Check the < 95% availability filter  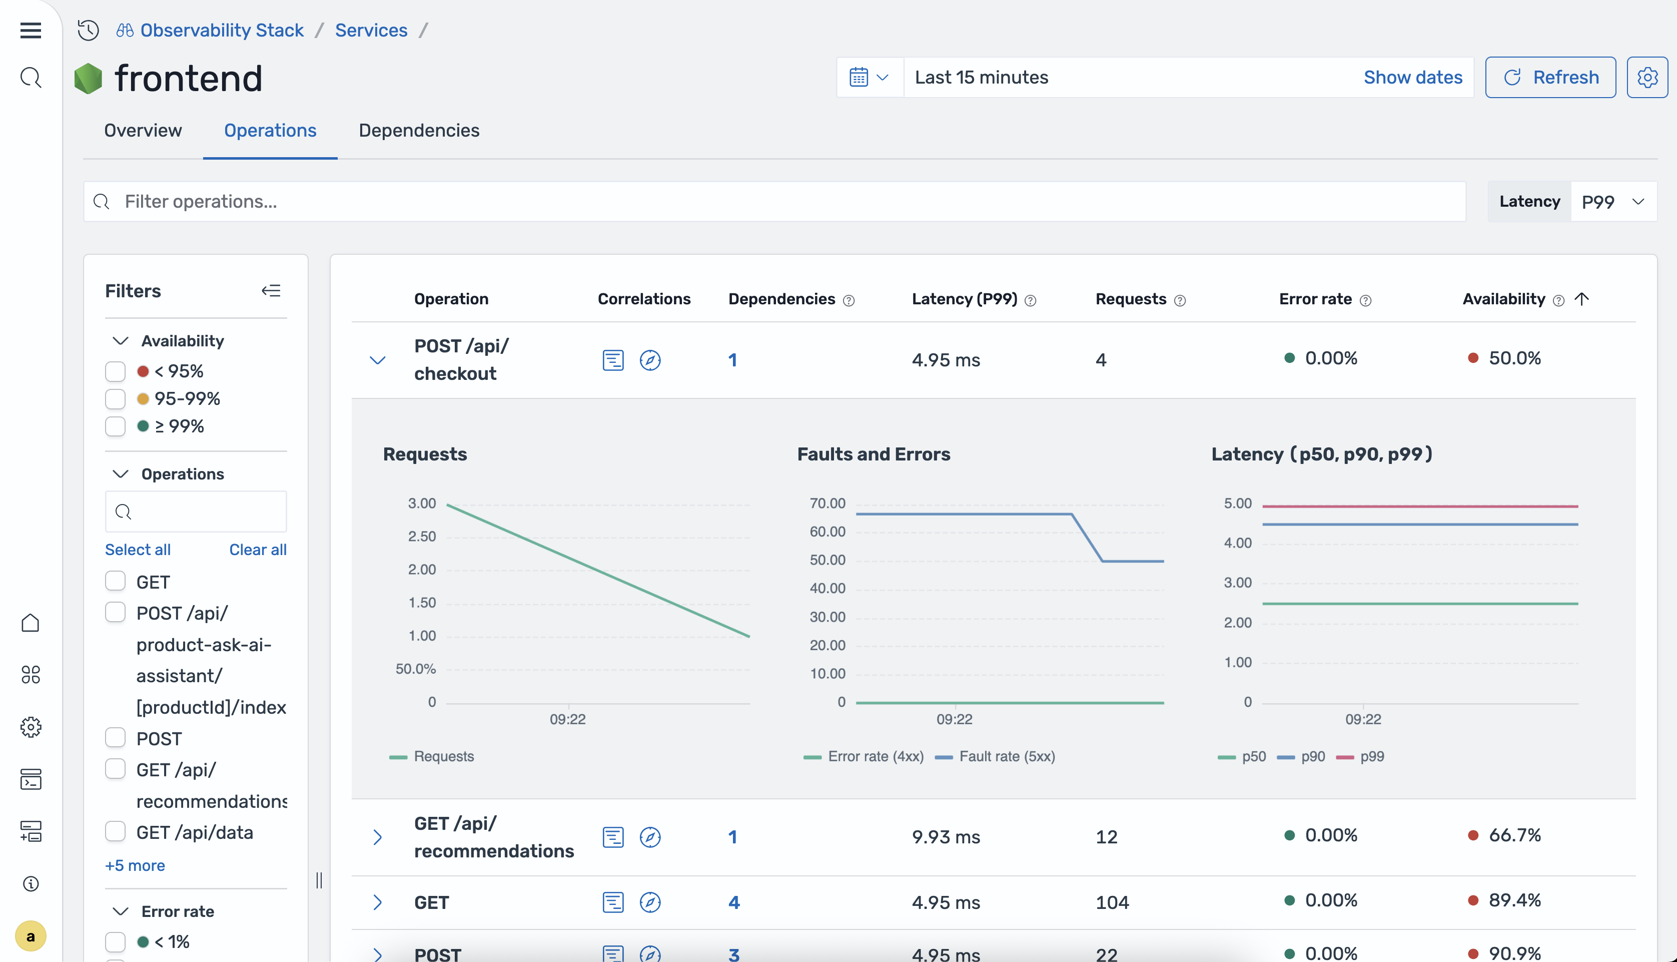click(116, 371)
